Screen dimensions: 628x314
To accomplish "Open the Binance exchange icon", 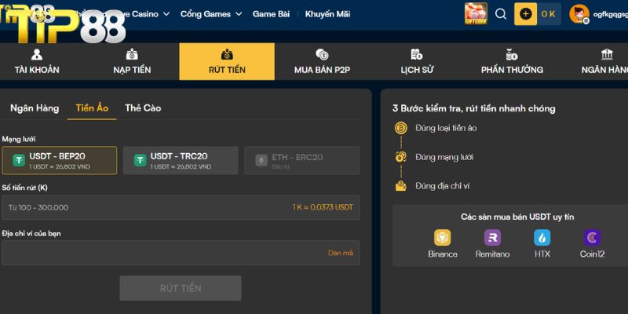I will click(x=443, y=238).
